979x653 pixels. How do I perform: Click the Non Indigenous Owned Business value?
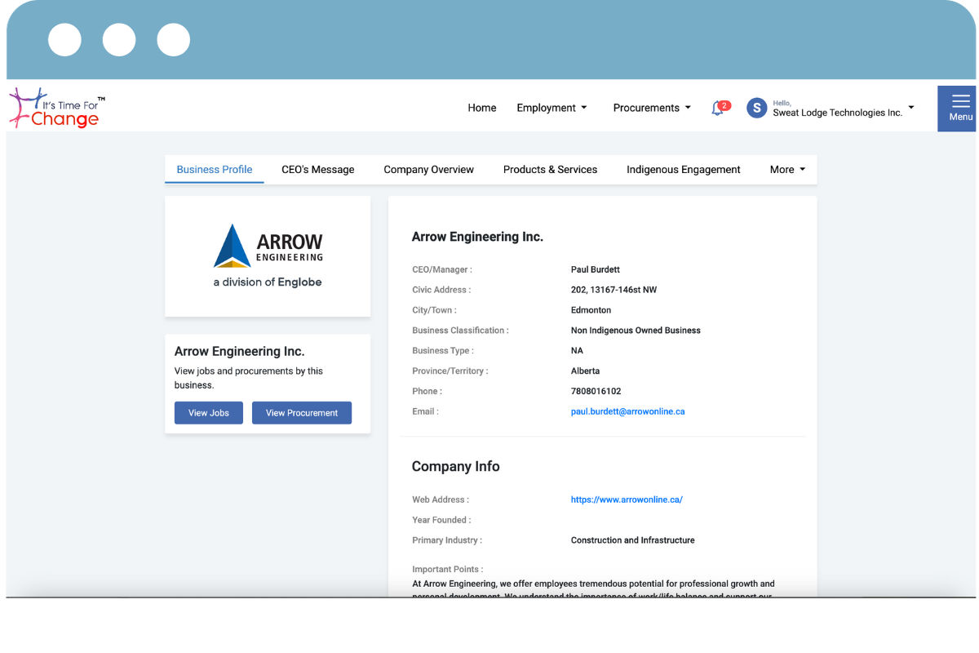(636, 331)
